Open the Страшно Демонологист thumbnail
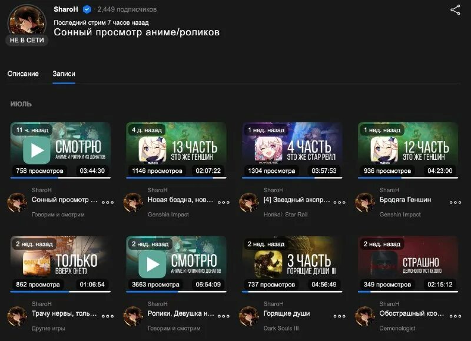Image resolution: width=471 pixels, height=341 pixels. pyautogui.click(x=408, y=264)
